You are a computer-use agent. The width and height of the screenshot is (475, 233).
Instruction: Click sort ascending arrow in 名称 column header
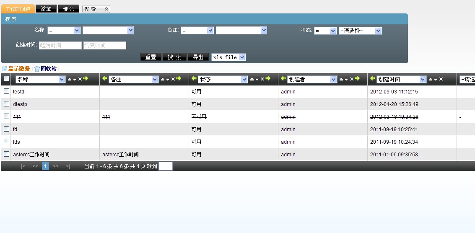tap(70, 79)
